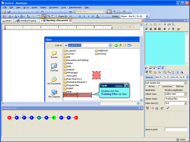The height and width of the screenshot is (142, 190).
Task: Open the File menu
Action: tap(5, 7)
